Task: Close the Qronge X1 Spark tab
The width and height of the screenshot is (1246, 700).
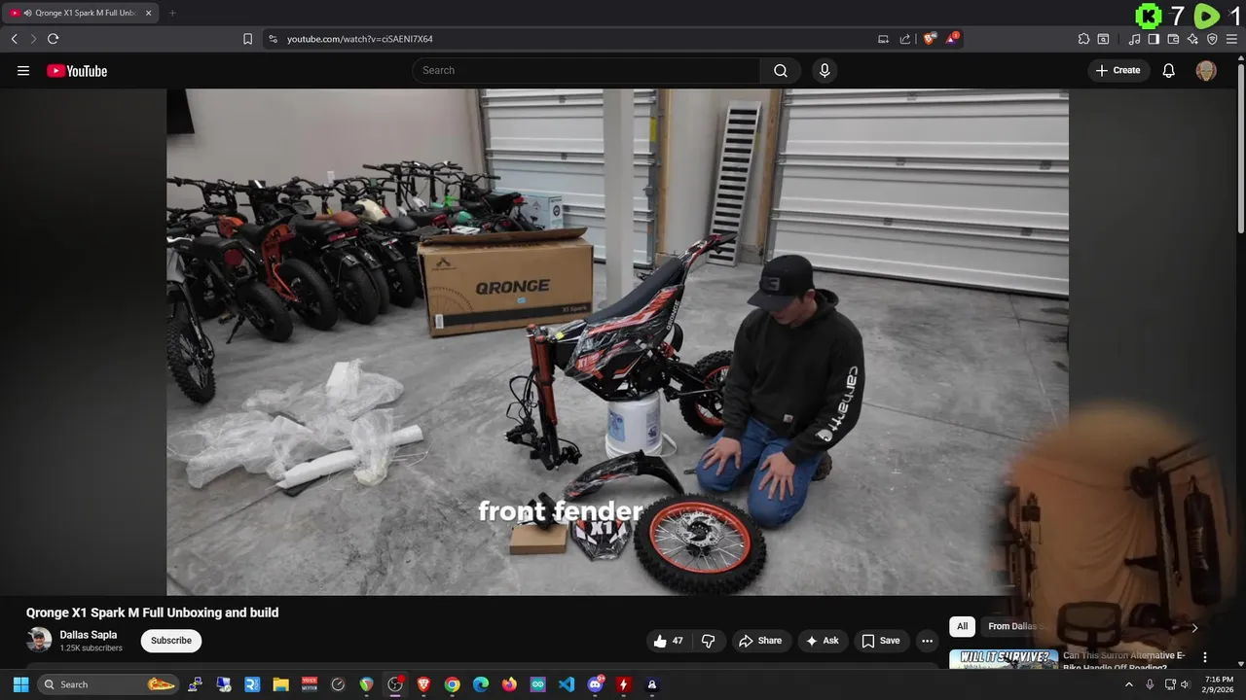Action: click(148, 13)
